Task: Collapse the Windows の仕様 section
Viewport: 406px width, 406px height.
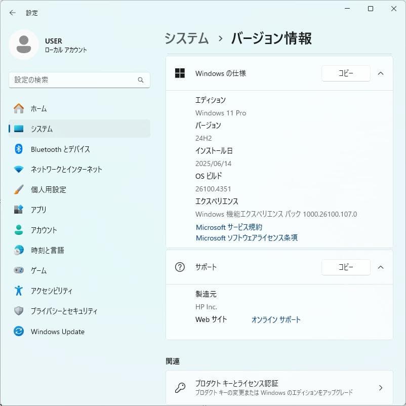Action: [x=380, y=73]
